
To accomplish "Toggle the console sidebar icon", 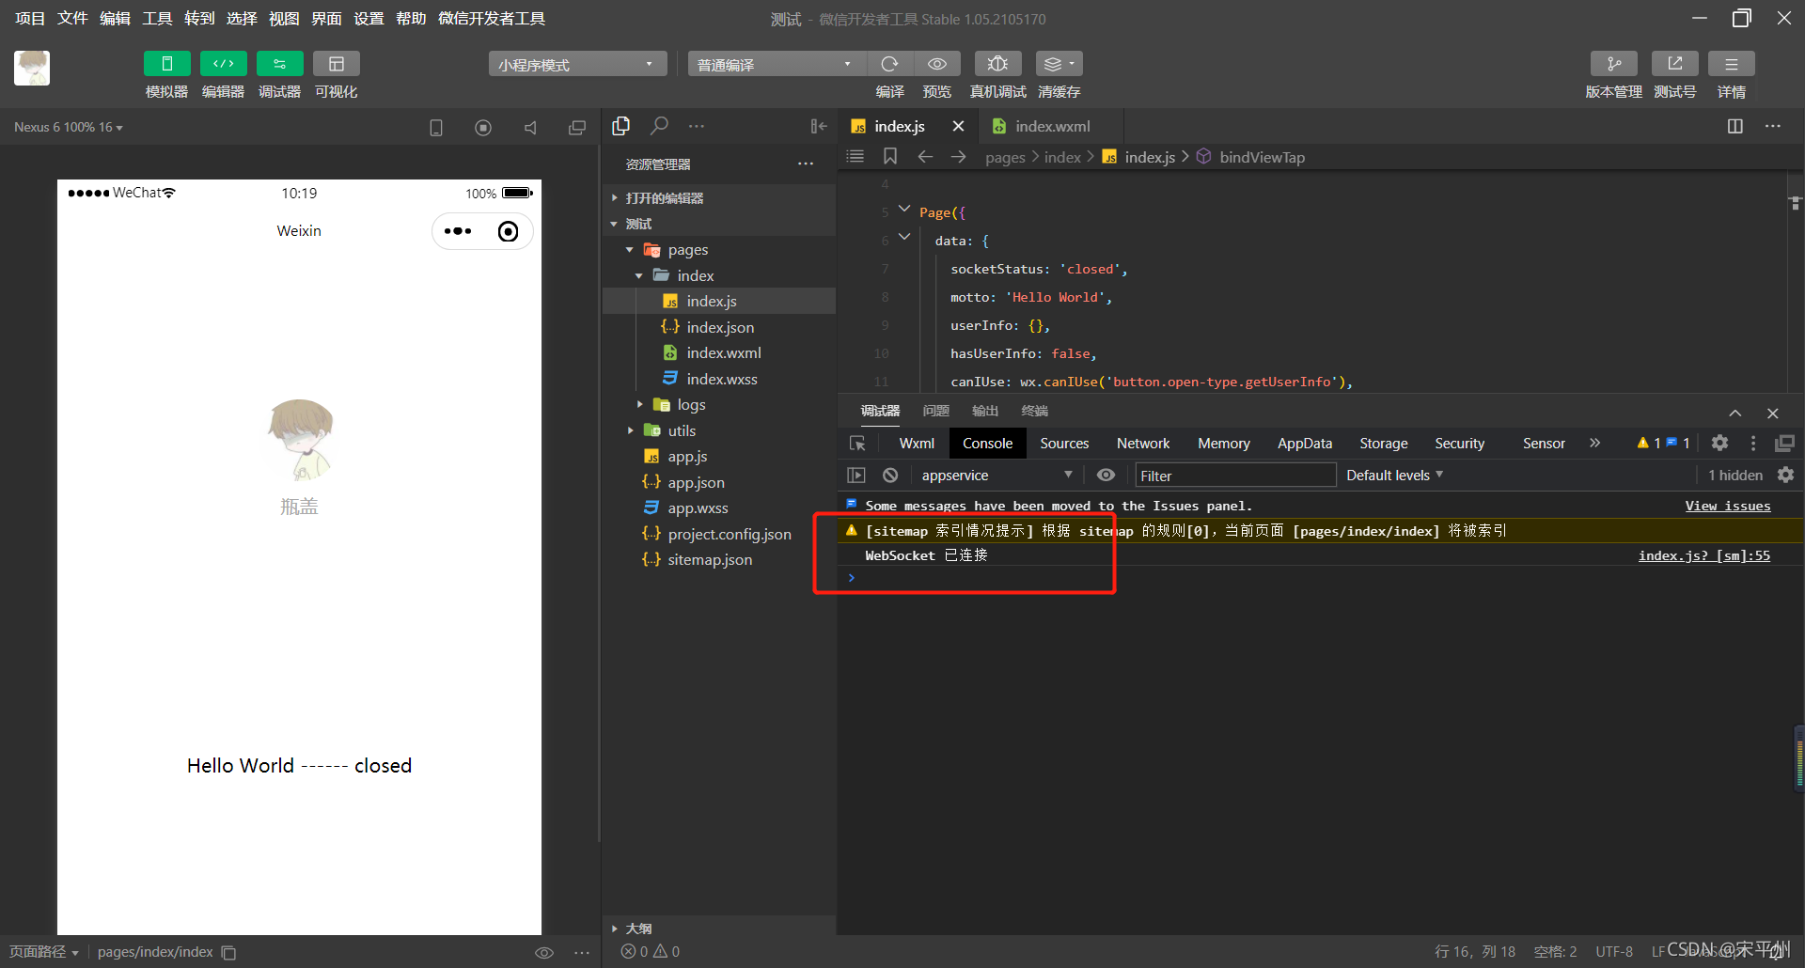I will coord(856,476).
